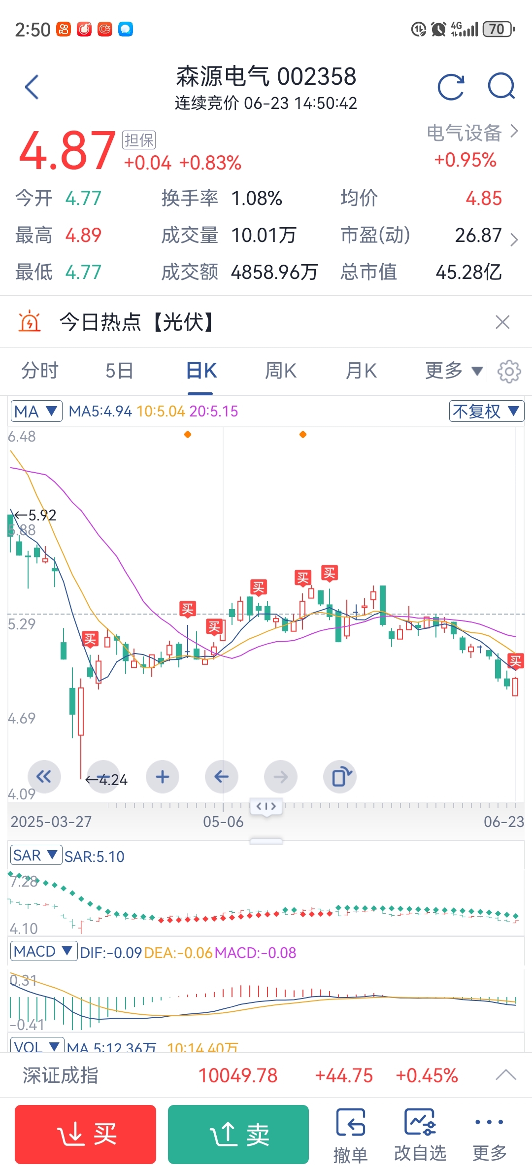Zoom in chart with plus button

point(163,777)
